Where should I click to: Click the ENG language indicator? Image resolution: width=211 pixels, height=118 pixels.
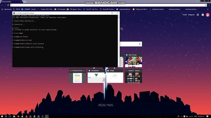[x=196, y=116]
